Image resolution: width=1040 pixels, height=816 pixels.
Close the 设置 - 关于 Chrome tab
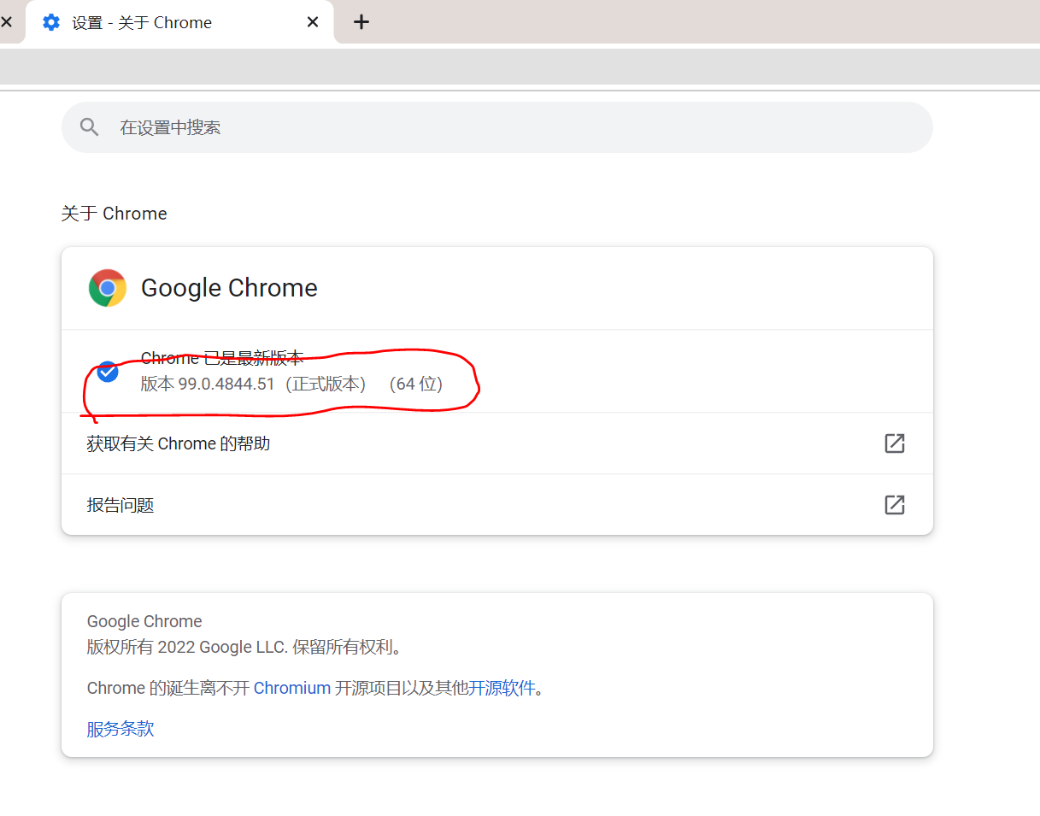313,22
